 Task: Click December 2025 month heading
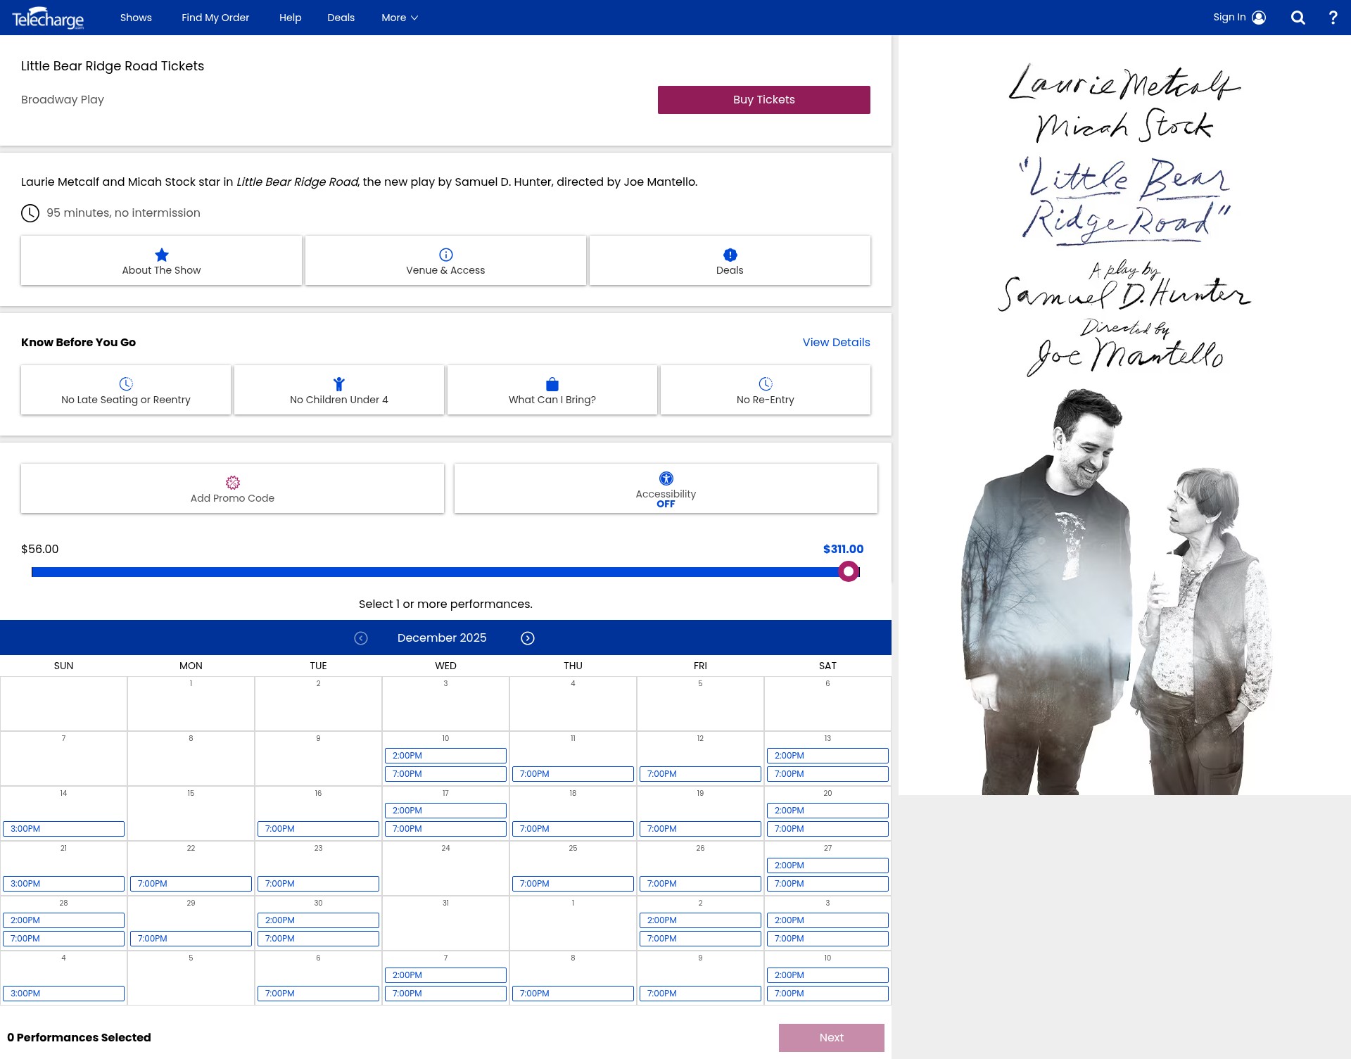click(x=442, y=638)
